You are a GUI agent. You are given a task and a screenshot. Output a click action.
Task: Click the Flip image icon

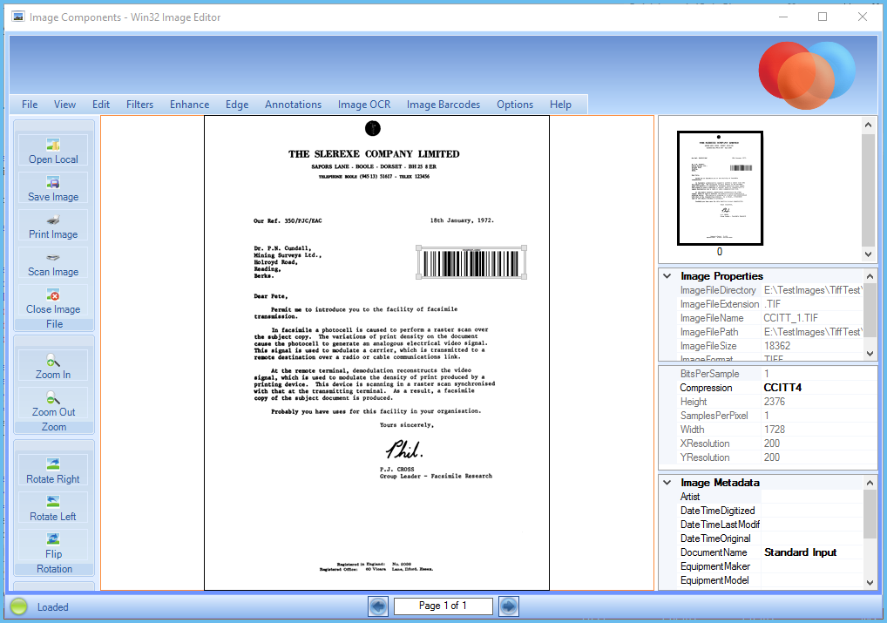coord(53,538)
